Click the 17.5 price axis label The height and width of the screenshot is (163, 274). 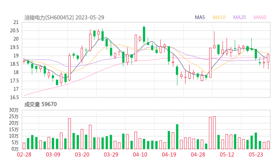[x=14, y=81]
